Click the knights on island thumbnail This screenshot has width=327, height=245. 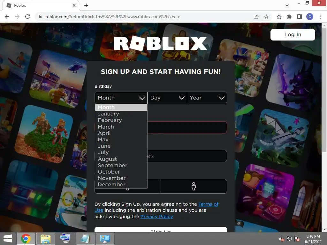44,134
